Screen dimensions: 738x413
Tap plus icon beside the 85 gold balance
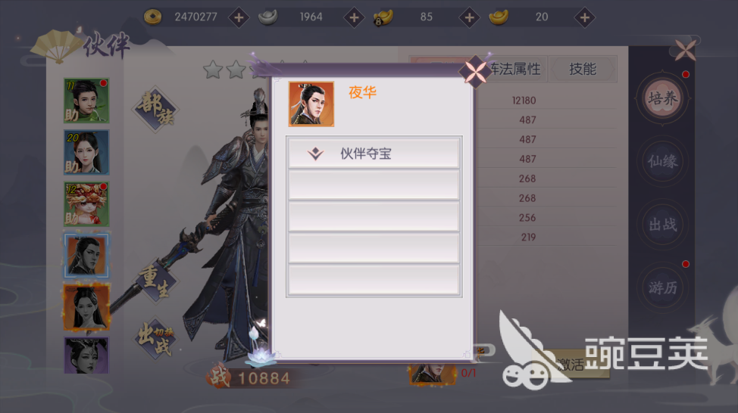[x=469, y=18]
